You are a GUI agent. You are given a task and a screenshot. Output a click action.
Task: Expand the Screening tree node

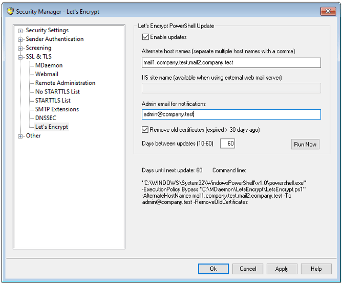point(20,48)
